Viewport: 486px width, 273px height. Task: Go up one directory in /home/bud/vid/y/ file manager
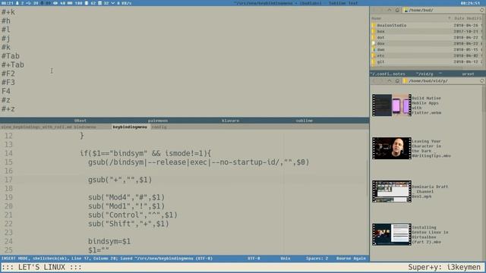click(390, 81)
